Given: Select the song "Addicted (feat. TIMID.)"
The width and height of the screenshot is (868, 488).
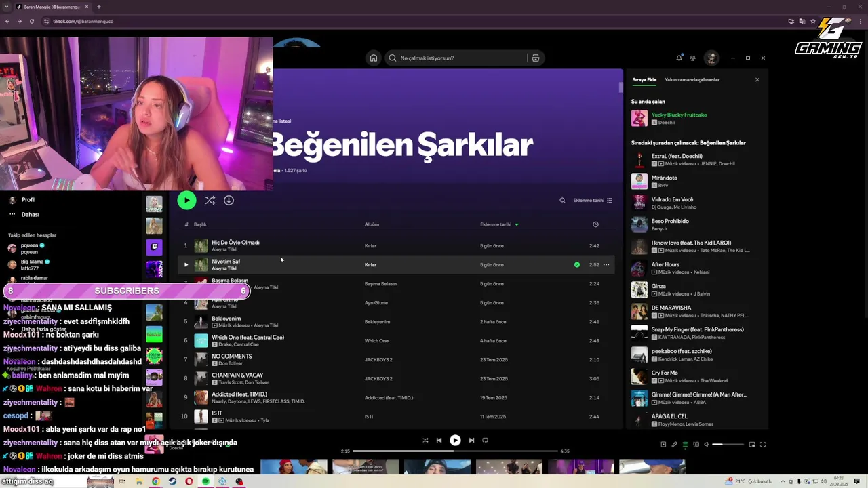Looking at the screenshot, I should click(x=239, y=394).
